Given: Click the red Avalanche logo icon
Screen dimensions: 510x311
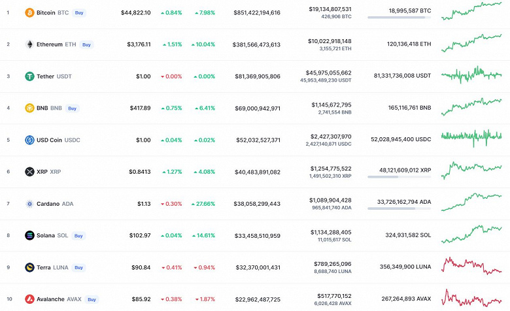Looking at the screenshot, I should click(x=29, y=299).
